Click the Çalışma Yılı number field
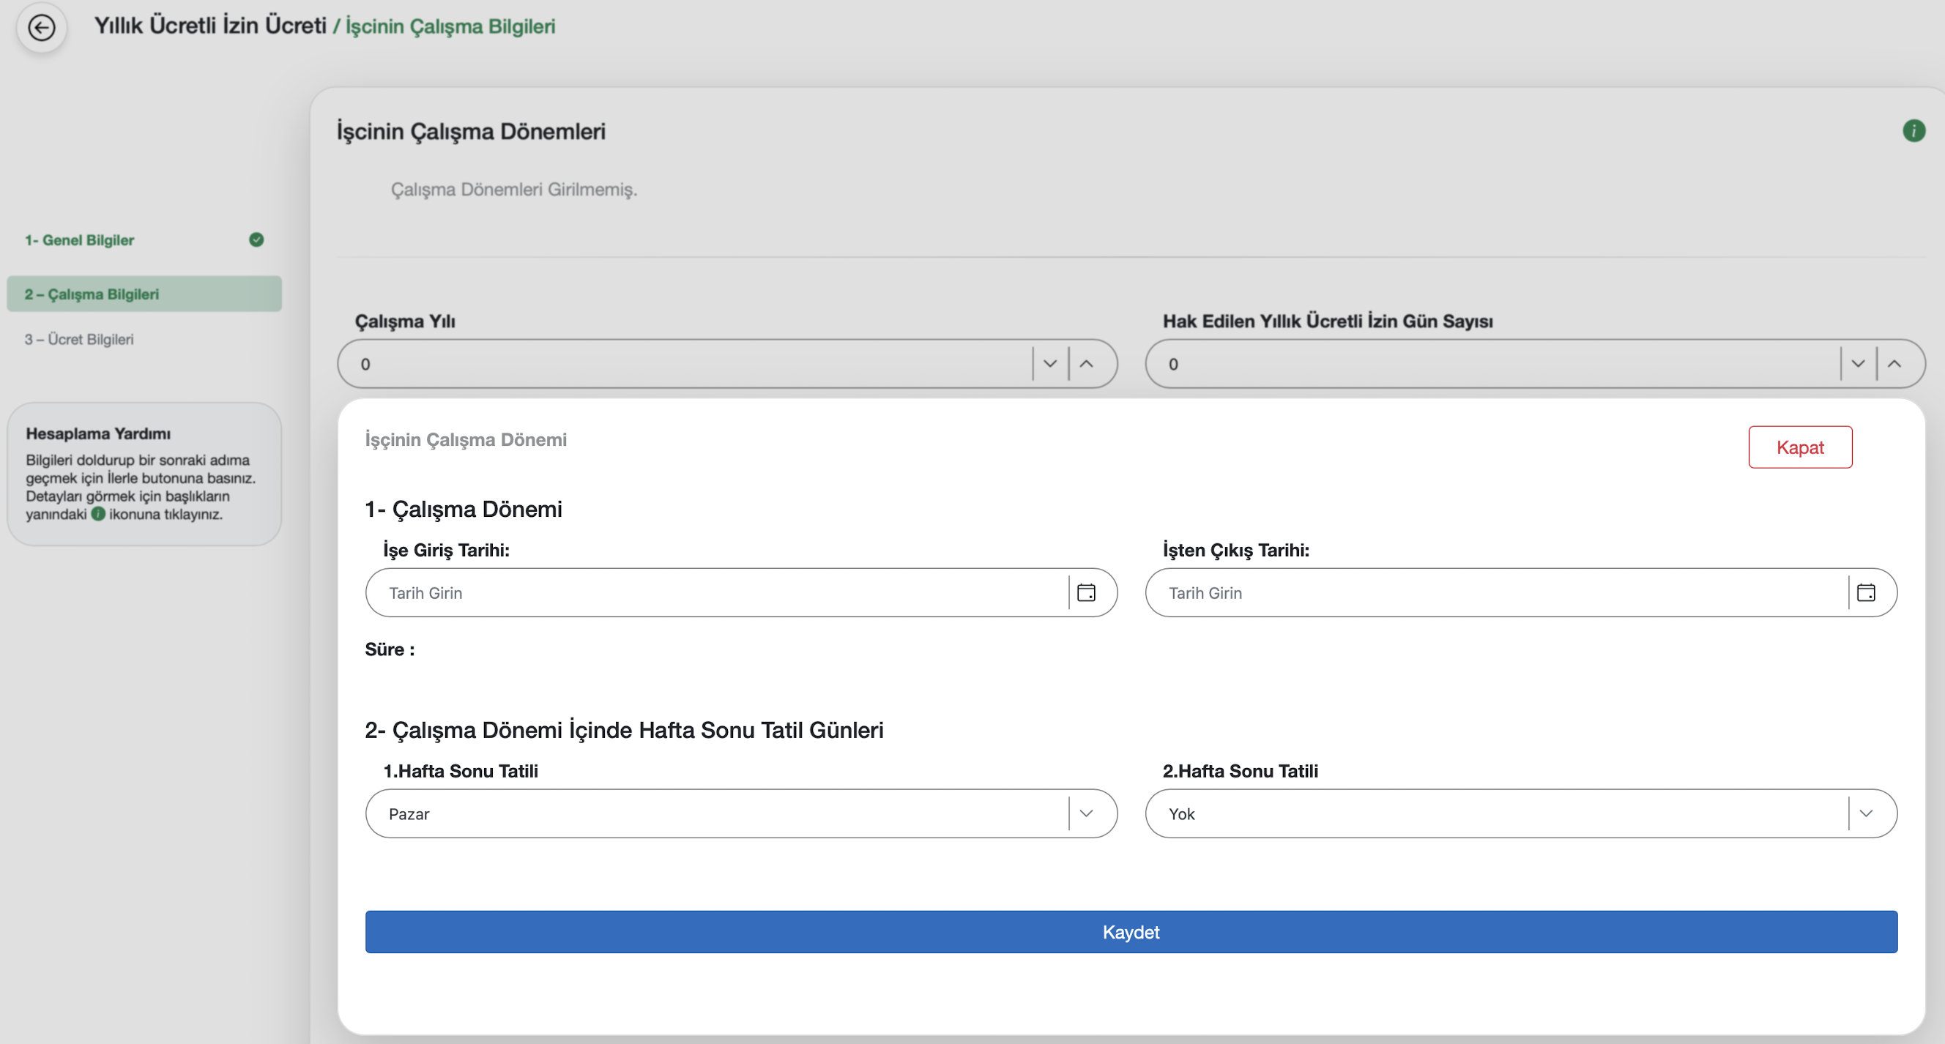 point(680,364)
